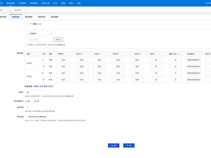Image resolution: width=211 pixels, height=158 pixels.
Task: Edit the 划线价 input containing 50
Action: 38,92
